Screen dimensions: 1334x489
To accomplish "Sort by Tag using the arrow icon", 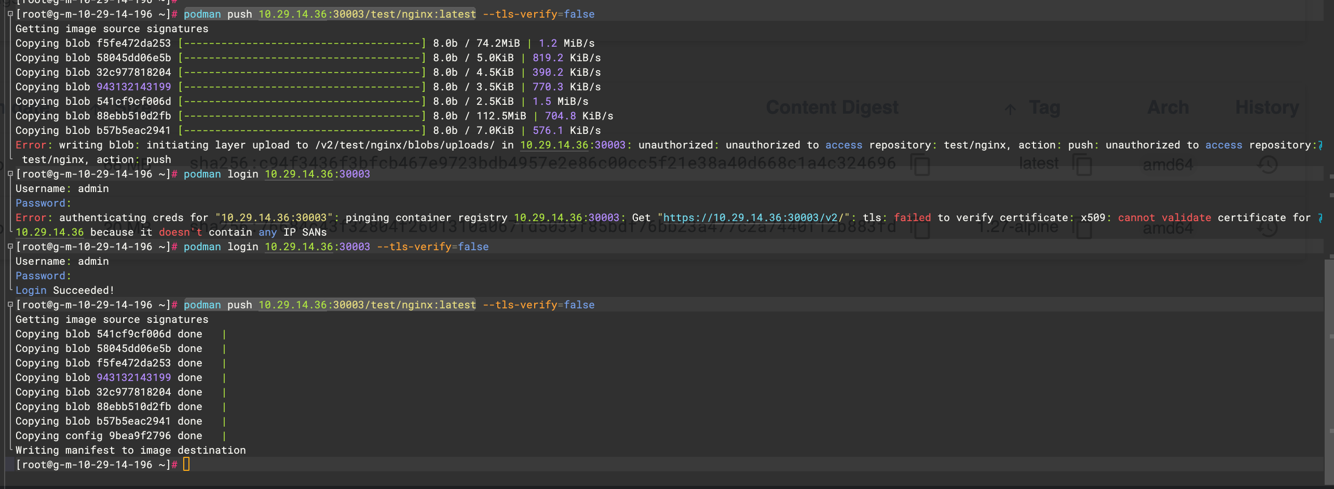I will [1010, 109].
